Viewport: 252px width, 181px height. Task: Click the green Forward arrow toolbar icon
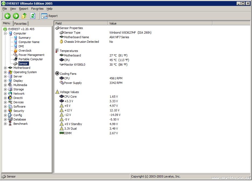pos(16,16)
